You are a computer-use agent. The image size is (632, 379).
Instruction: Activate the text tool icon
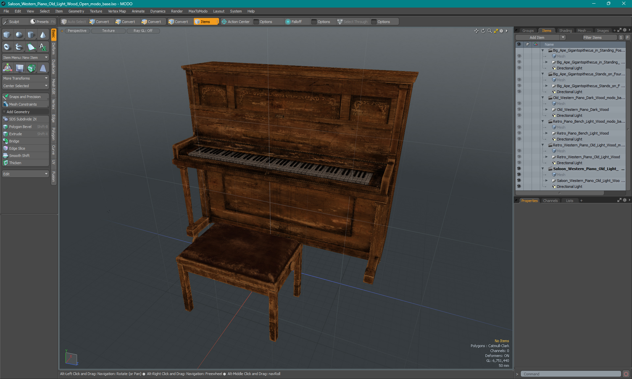(x=43, y=47)
